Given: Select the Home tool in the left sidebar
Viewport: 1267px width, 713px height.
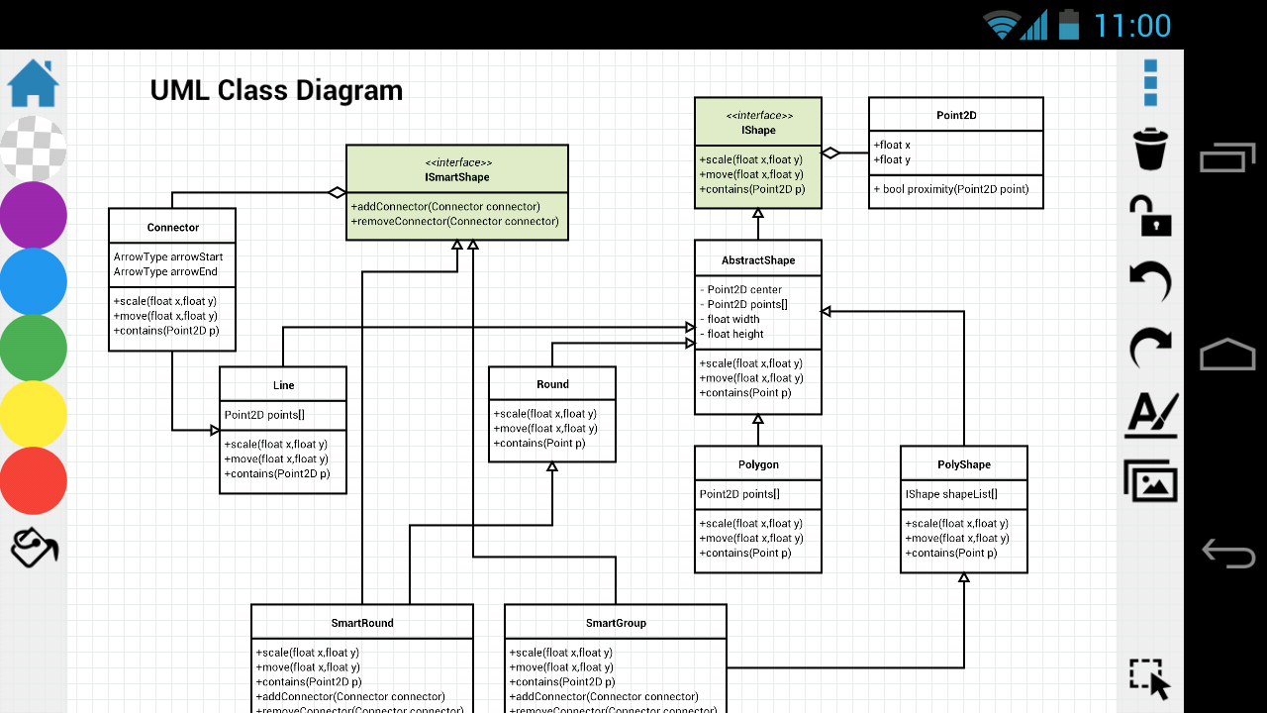Looking at the screenshot, I should [x=33, y=84].
